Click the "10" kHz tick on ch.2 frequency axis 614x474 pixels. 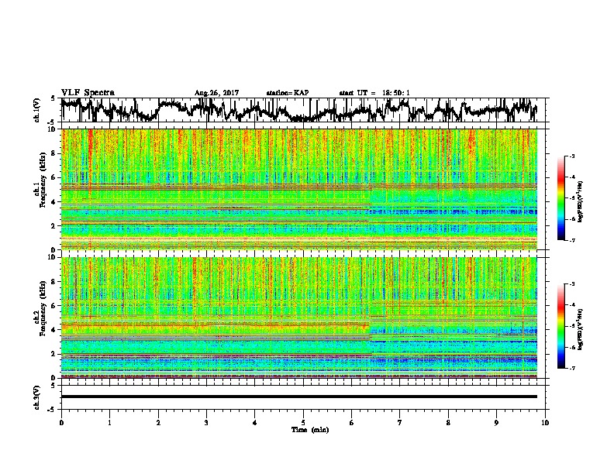[x=52, y=258]
